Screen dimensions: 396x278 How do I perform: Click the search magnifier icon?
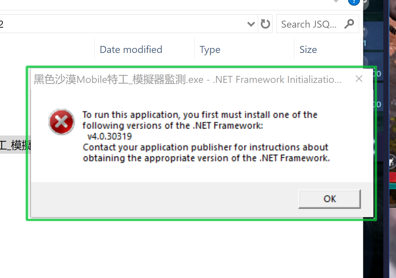[349, 24]
